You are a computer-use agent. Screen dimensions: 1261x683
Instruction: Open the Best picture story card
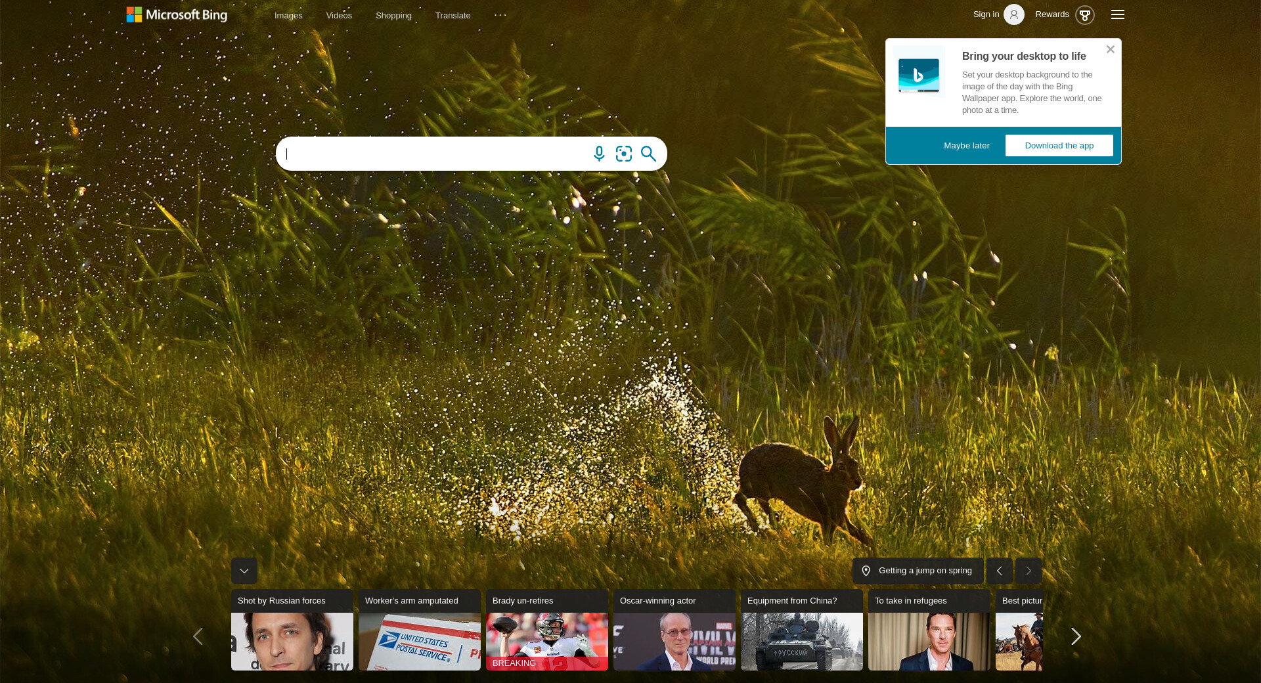1019,630
